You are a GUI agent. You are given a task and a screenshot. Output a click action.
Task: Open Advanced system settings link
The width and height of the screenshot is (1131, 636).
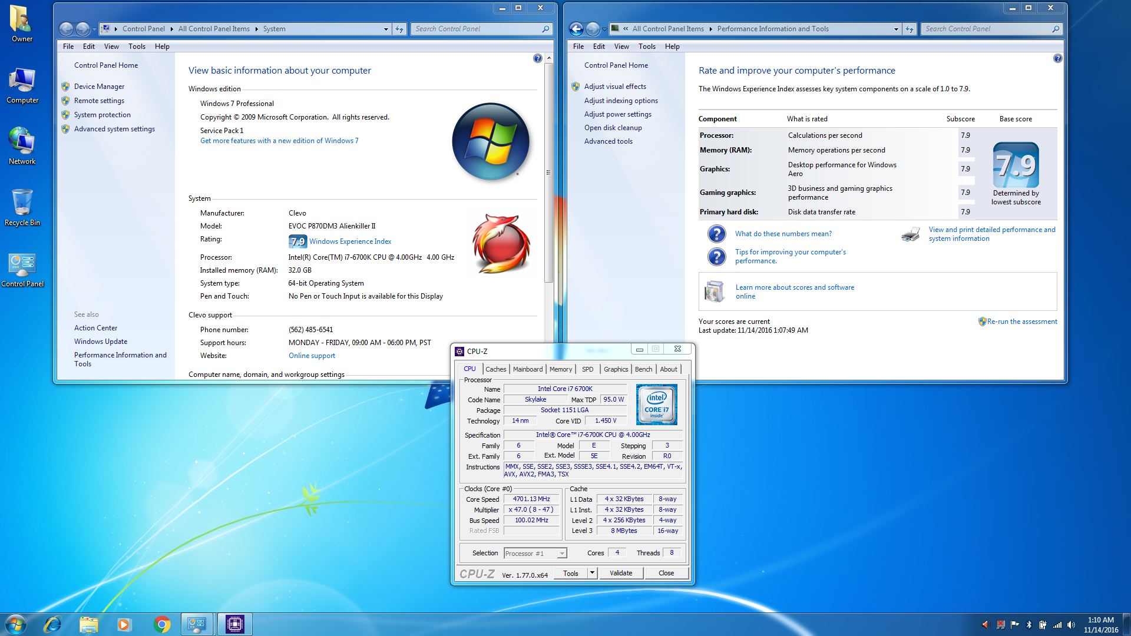(114, 129)
